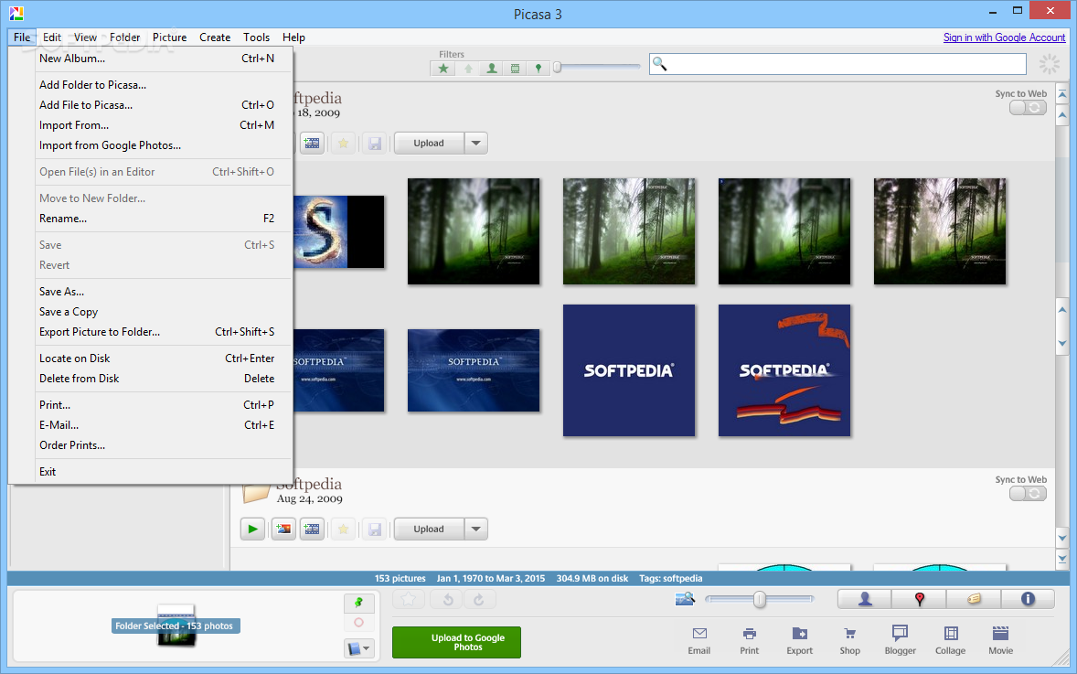
Task: Click Upload to Google Photos button
Action: [x=456, y=642]
